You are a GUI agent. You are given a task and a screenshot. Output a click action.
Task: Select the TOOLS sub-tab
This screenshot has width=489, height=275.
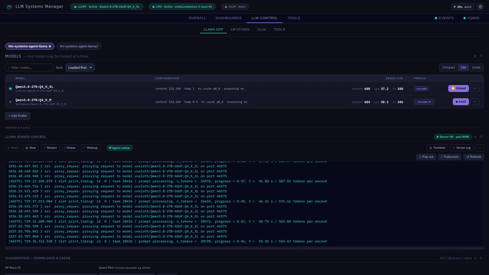[x=279, y=30]
